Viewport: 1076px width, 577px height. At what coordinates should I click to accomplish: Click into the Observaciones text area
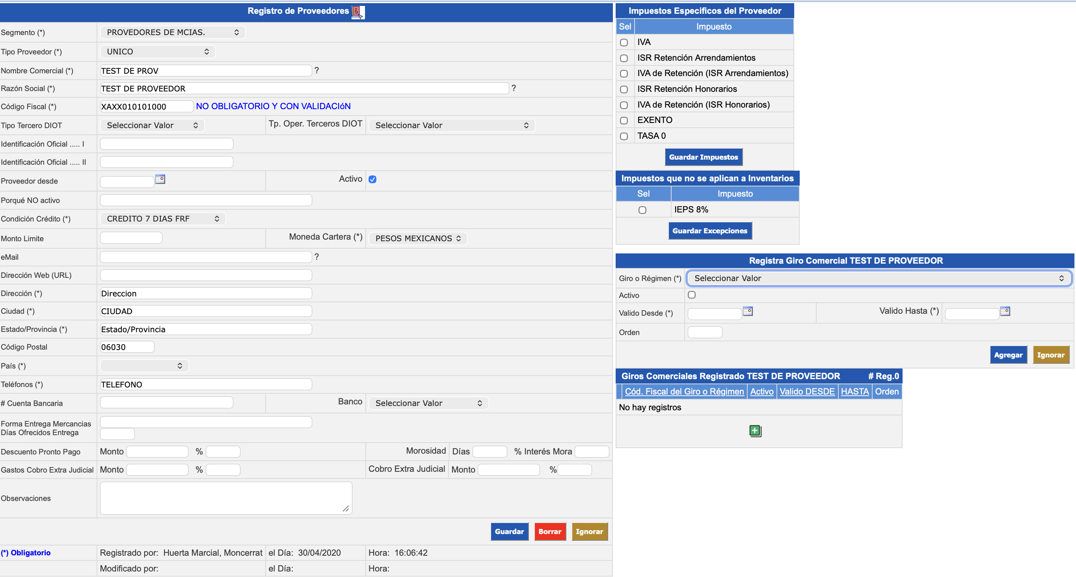click(x=225, y=498)
